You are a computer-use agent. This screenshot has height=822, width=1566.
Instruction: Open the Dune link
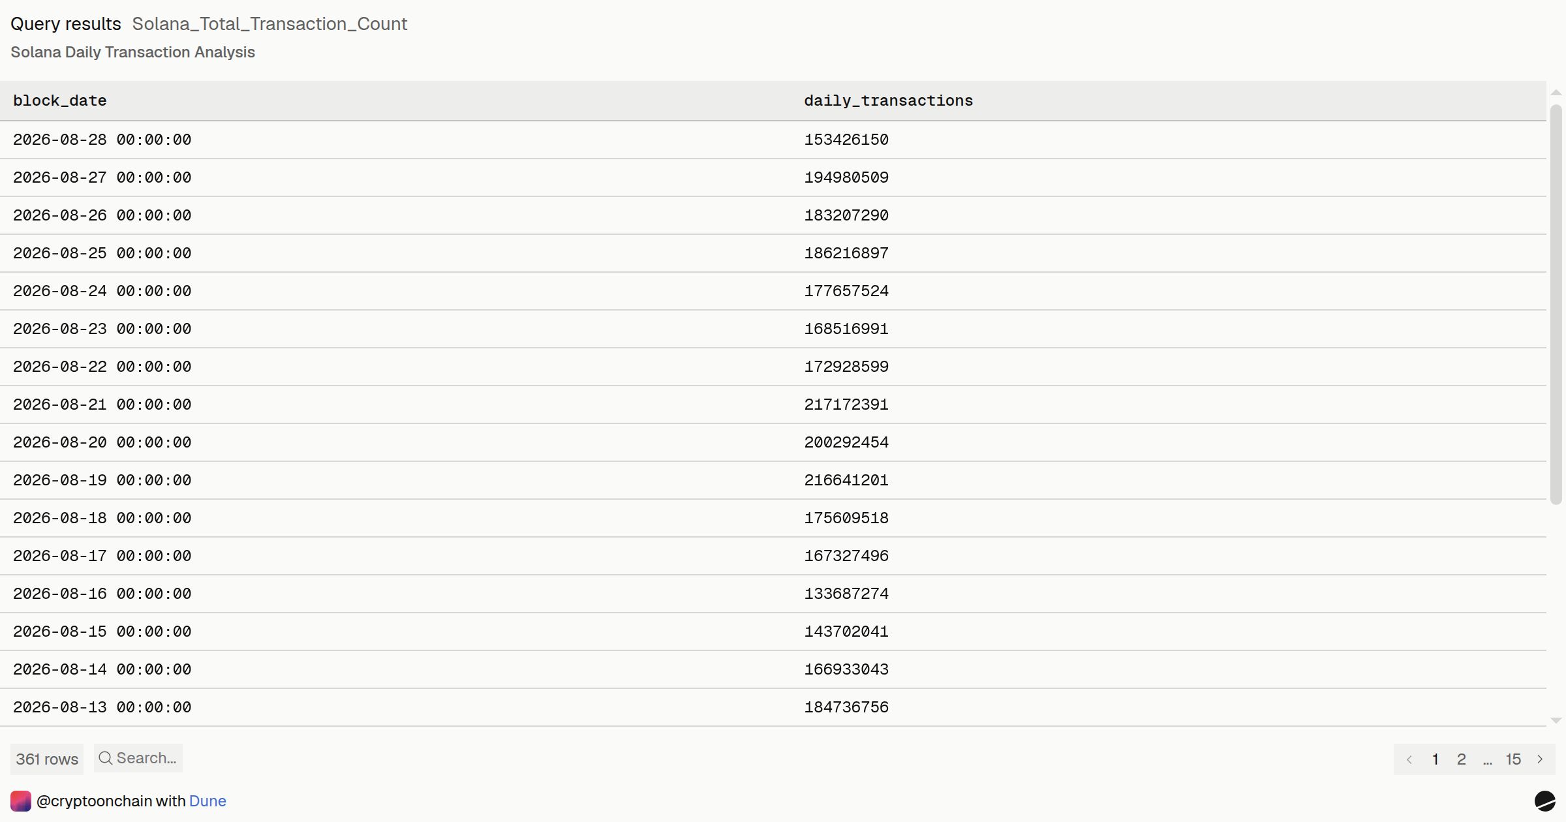[x=207, y=801]
